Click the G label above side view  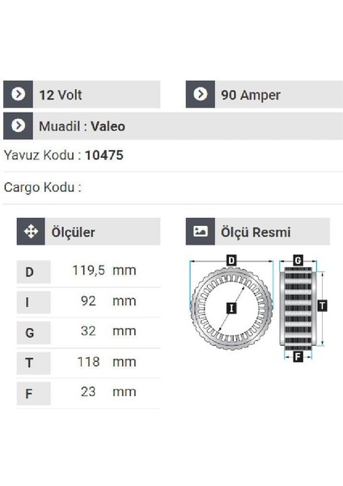(x=298, y=260)
